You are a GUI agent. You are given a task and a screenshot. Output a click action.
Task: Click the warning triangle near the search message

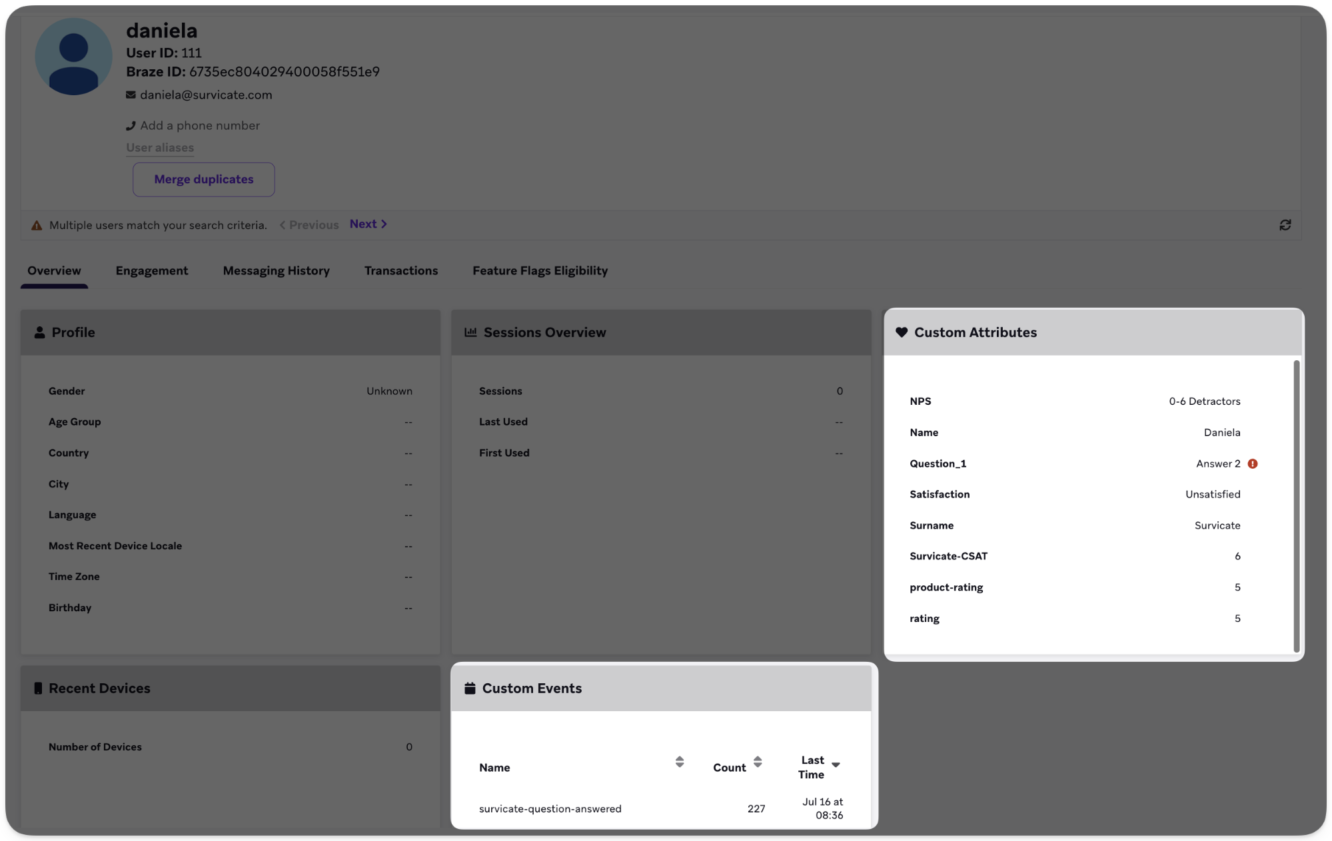[x=36, y=225]
